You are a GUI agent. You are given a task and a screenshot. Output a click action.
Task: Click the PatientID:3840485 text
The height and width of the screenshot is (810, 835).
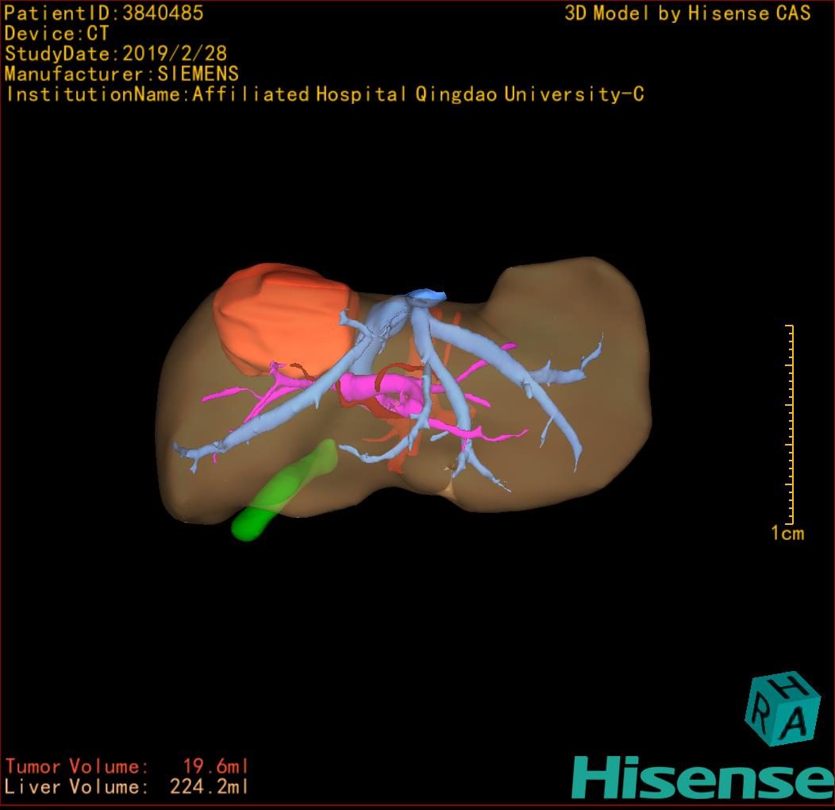click(x=104, y=13)
